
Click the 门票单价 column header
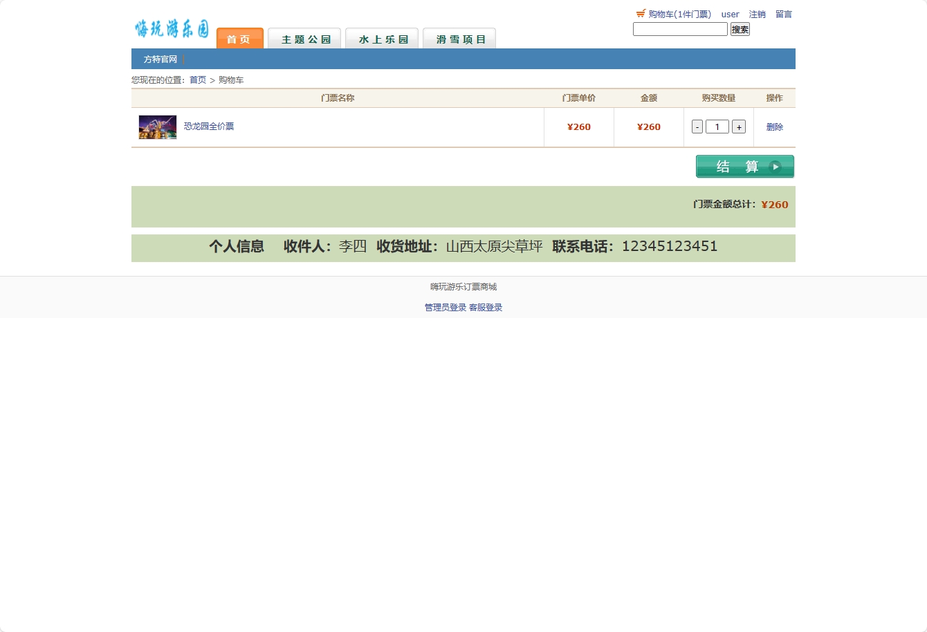coord(579,98)
